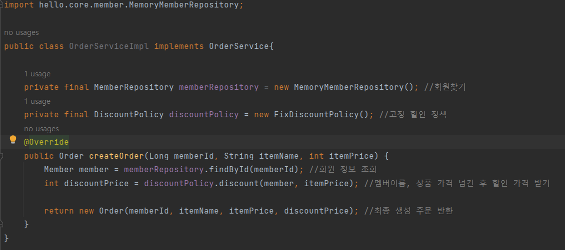Click the //회원 정보 조회 comment

pos(342,170)
